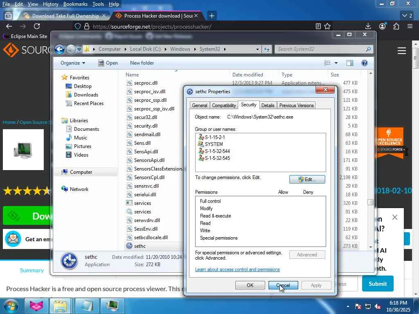Click the volume icon in system tray
Screen dimensions: 419x314
[x=378, y=306]
